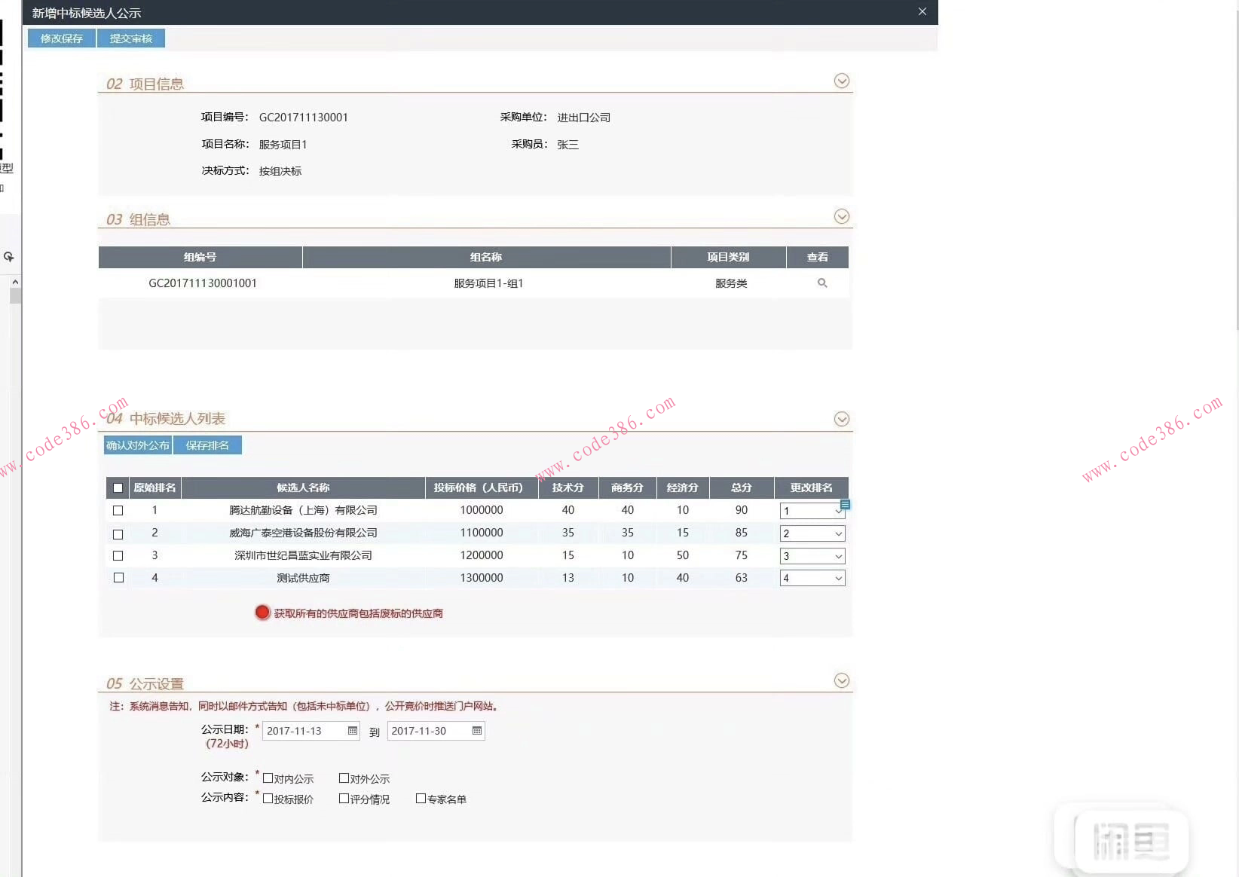Click the start date field showing 2017-11-13
This screenshot has height=877, width=1239.
point(311,731)
